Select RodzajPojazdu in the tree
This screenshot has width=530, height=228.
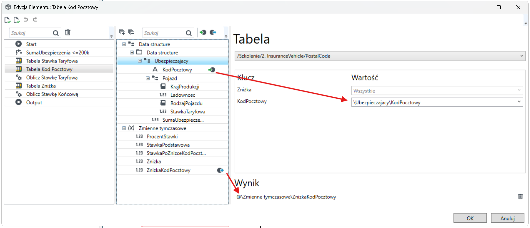[x=186, y=103]
